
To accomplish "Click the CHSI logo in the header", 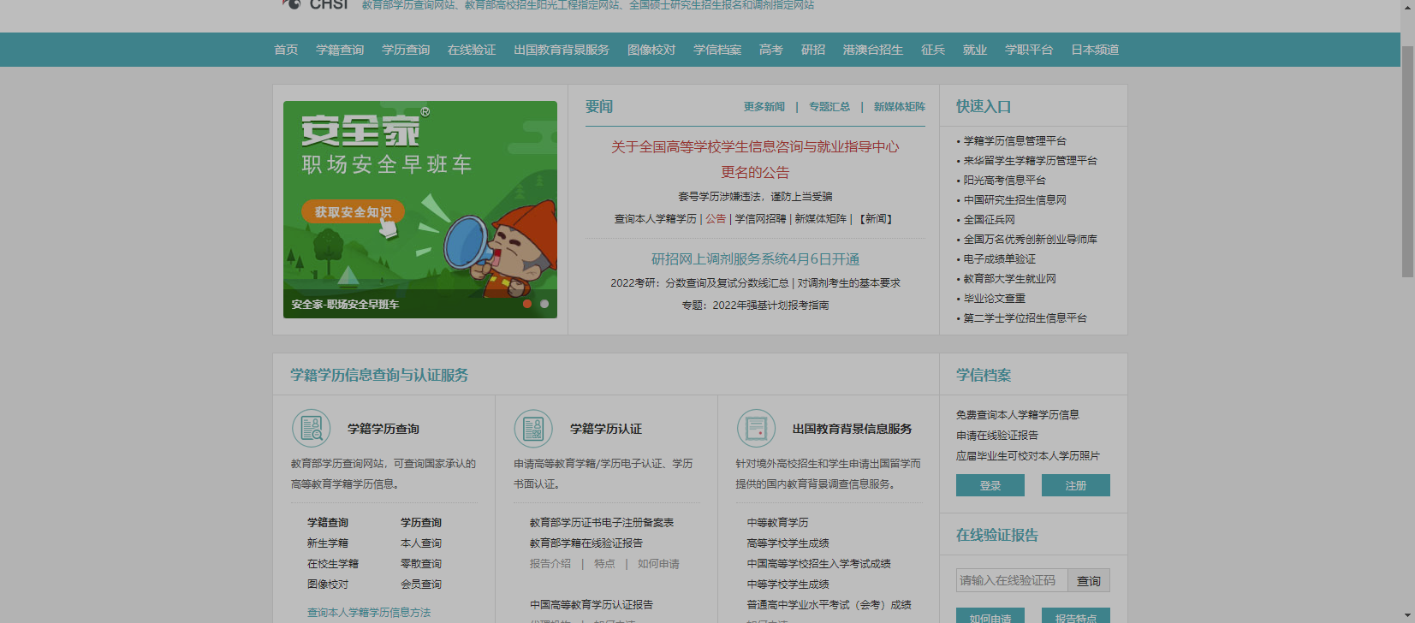I will click(x=314, y=4).
